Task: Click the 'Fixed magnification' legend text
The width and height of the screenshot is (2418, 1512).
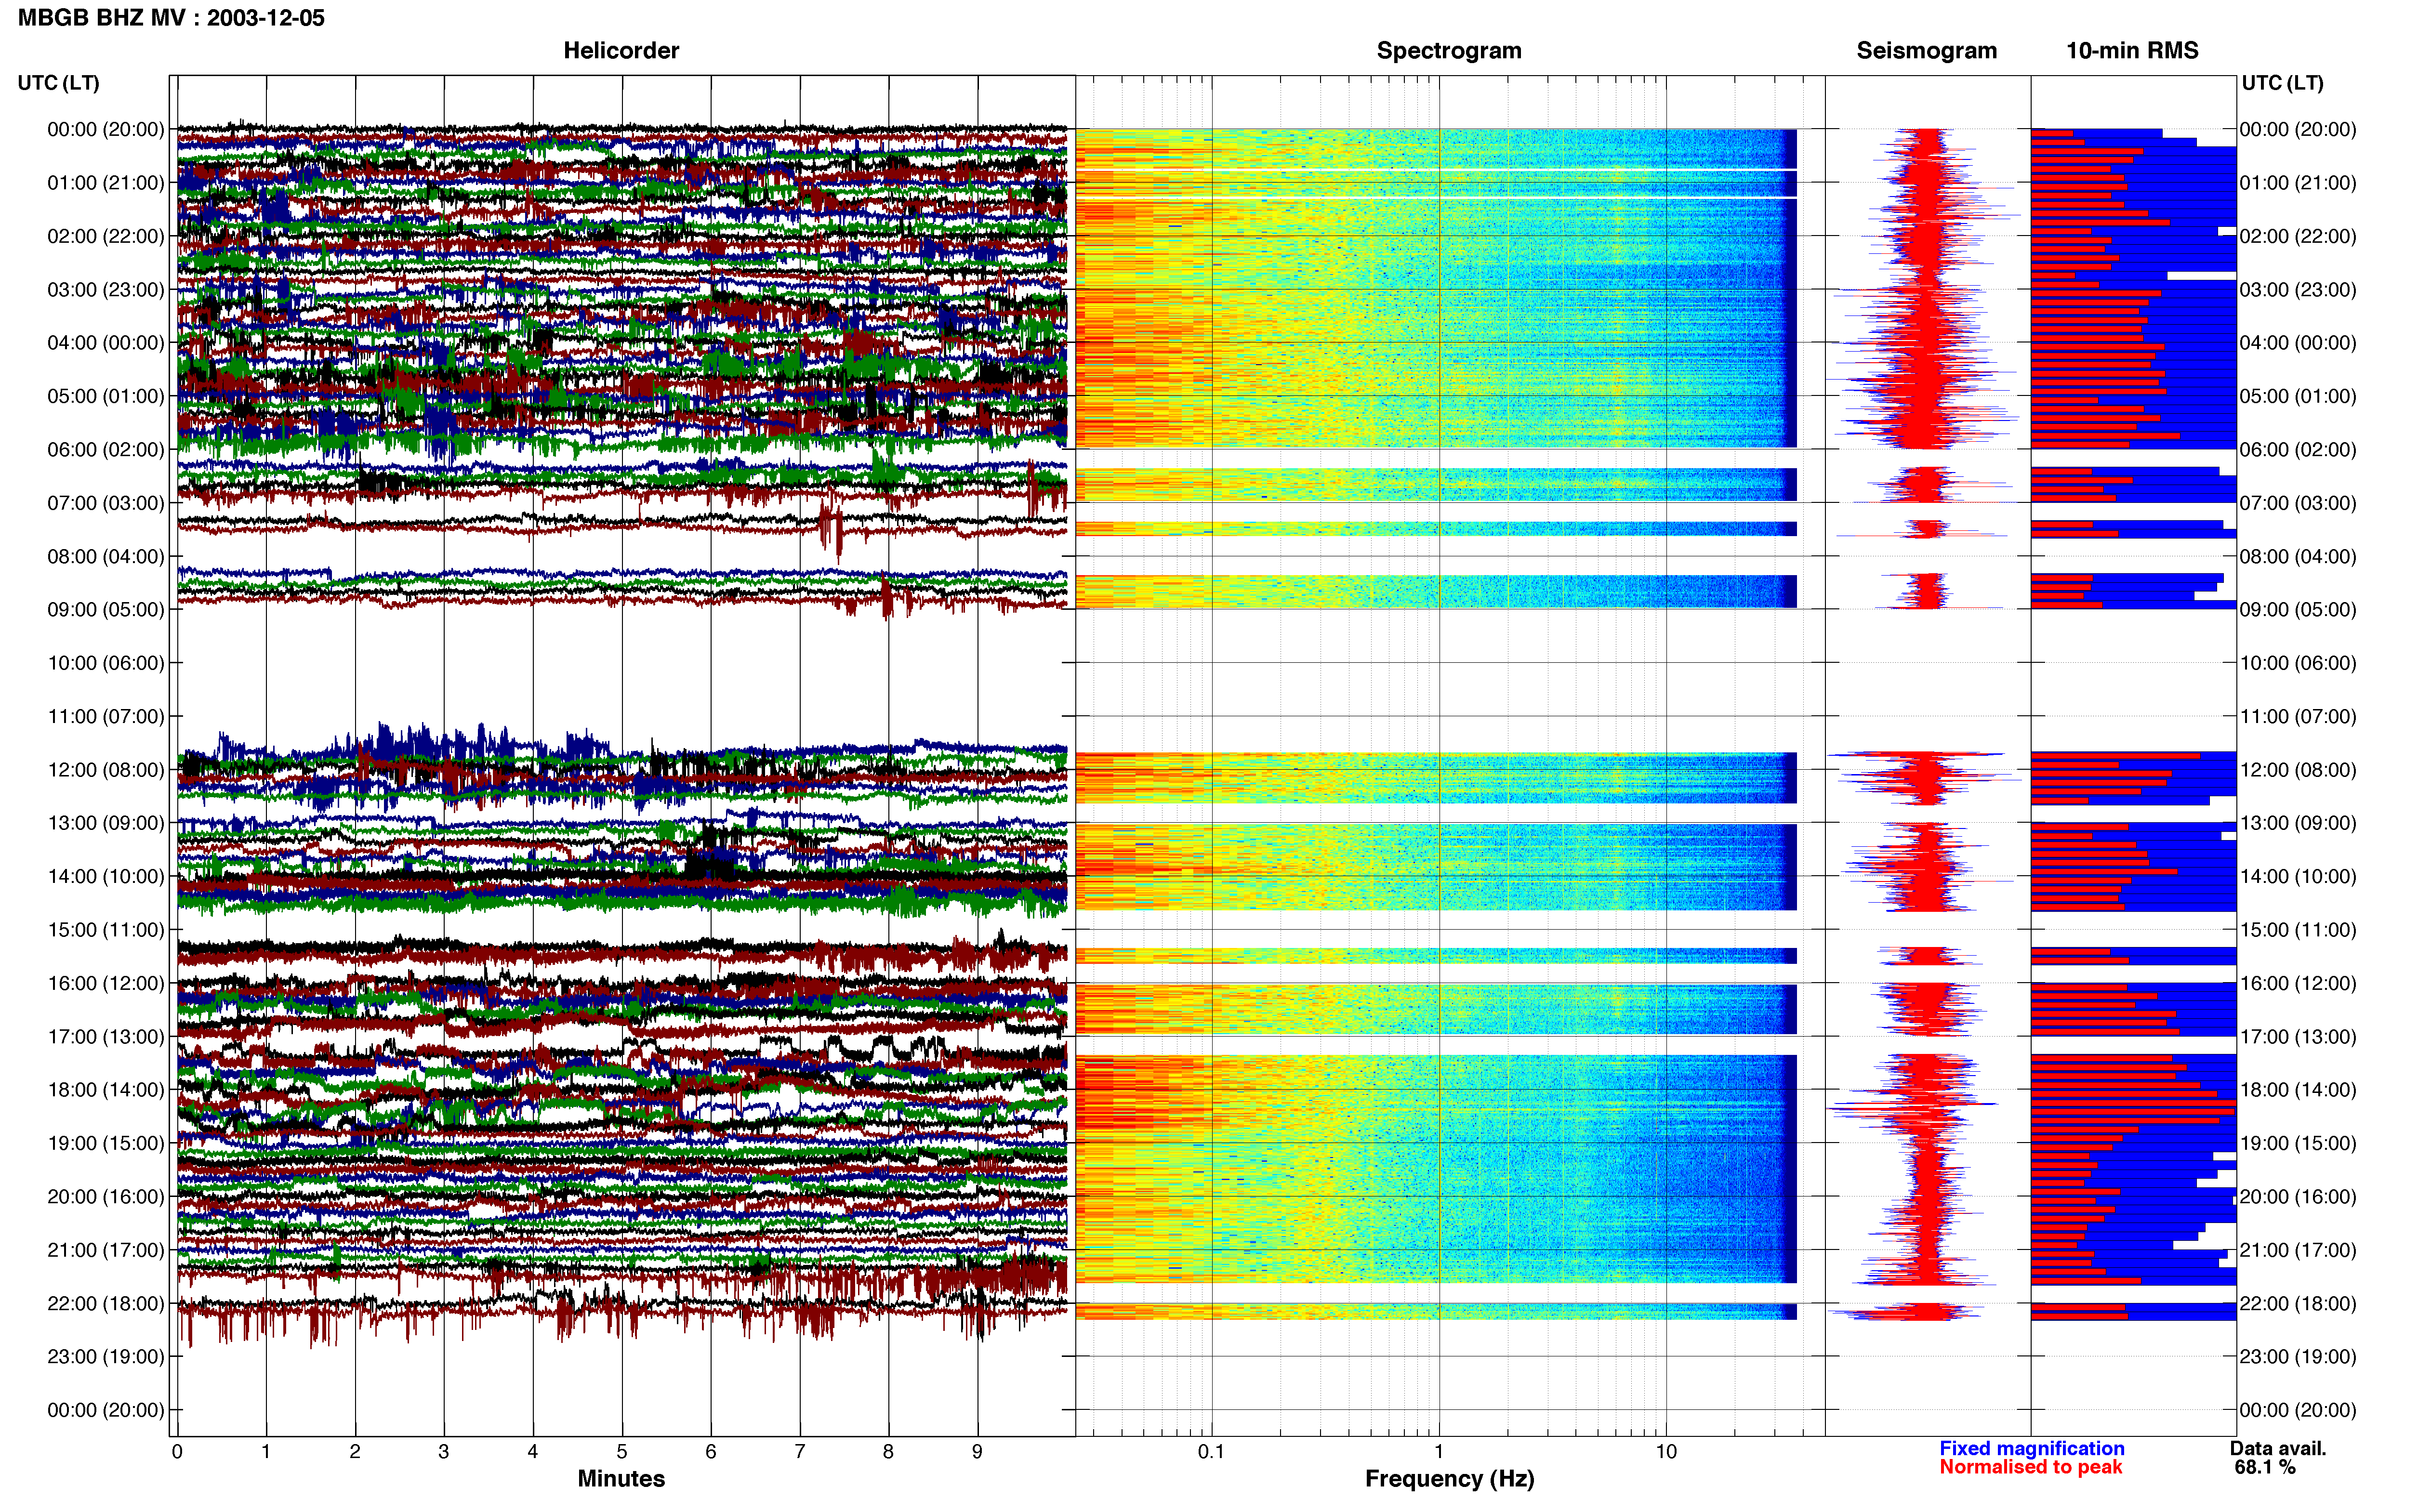Action: [2031, 1448]
